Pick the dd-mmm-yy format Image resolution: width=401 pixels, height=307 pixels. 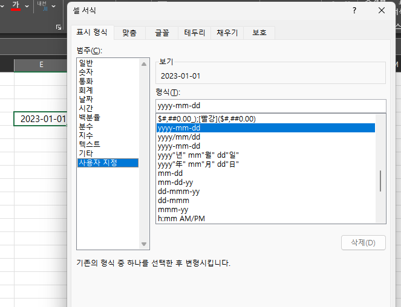coord(266,192)
